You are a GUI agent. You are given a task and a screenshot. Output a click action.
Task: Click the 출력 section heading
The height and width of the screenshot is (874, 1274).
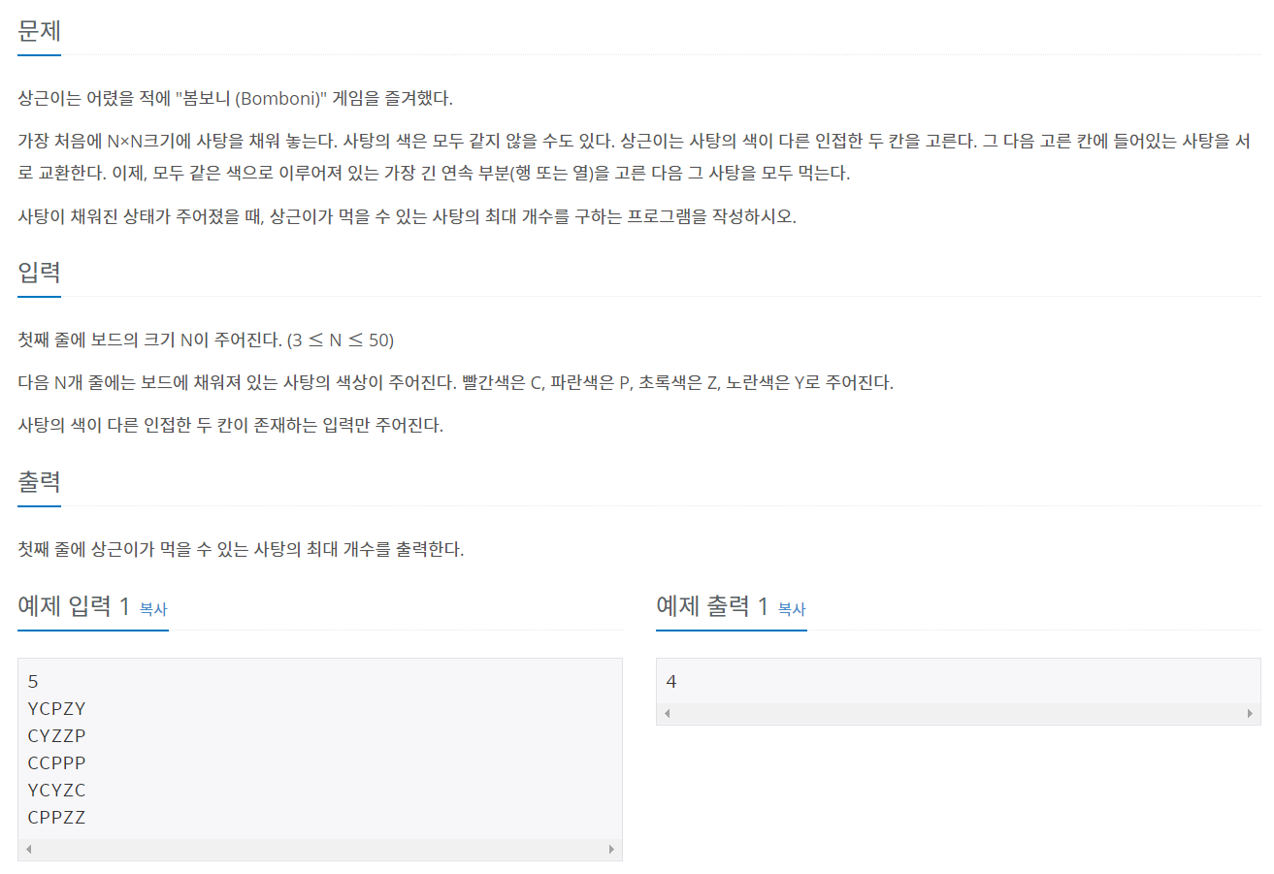pyautogui.click(x=40, y=481)
